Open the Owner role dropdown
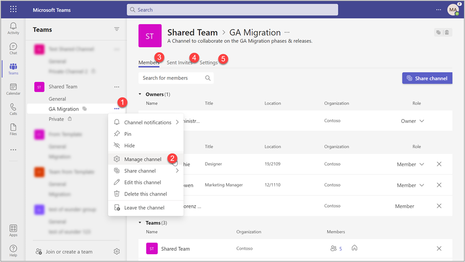This screenshot has height=262, width=465. (413, 121)
